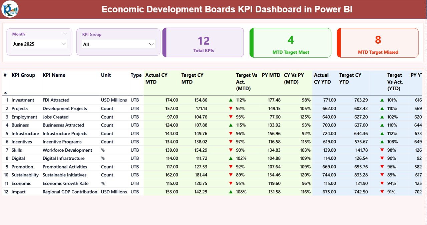Click red down-arrow for Economic Growth Rate 95%
Viewport: 427px width, 225px height.
coord(231,183)
